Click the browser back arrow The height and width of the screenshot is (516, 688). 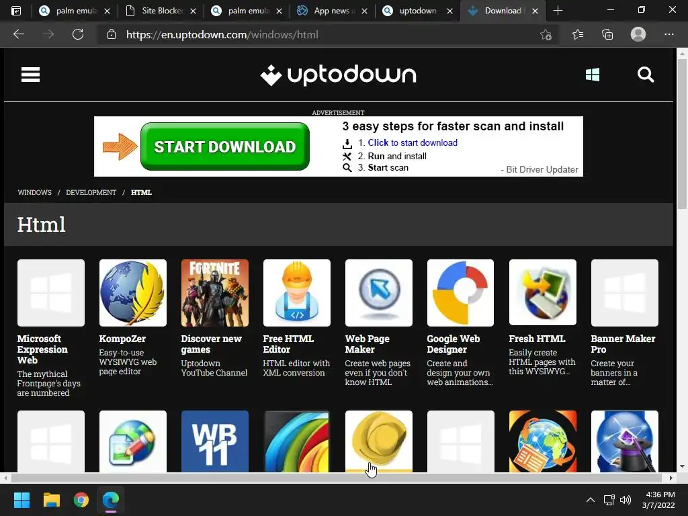coord(19,34)
